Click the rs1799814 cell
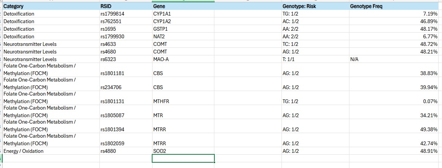Viewport: 442px width, 168px height. coord(126,14)
